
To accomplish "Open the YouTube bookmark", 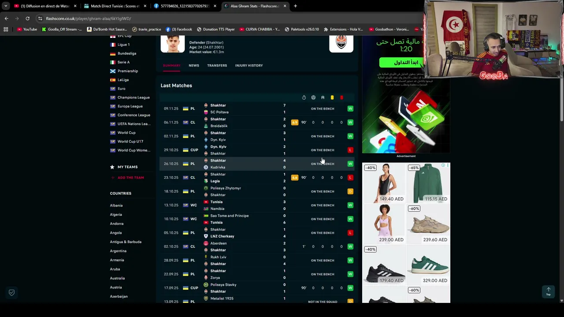I will [27, 29].
